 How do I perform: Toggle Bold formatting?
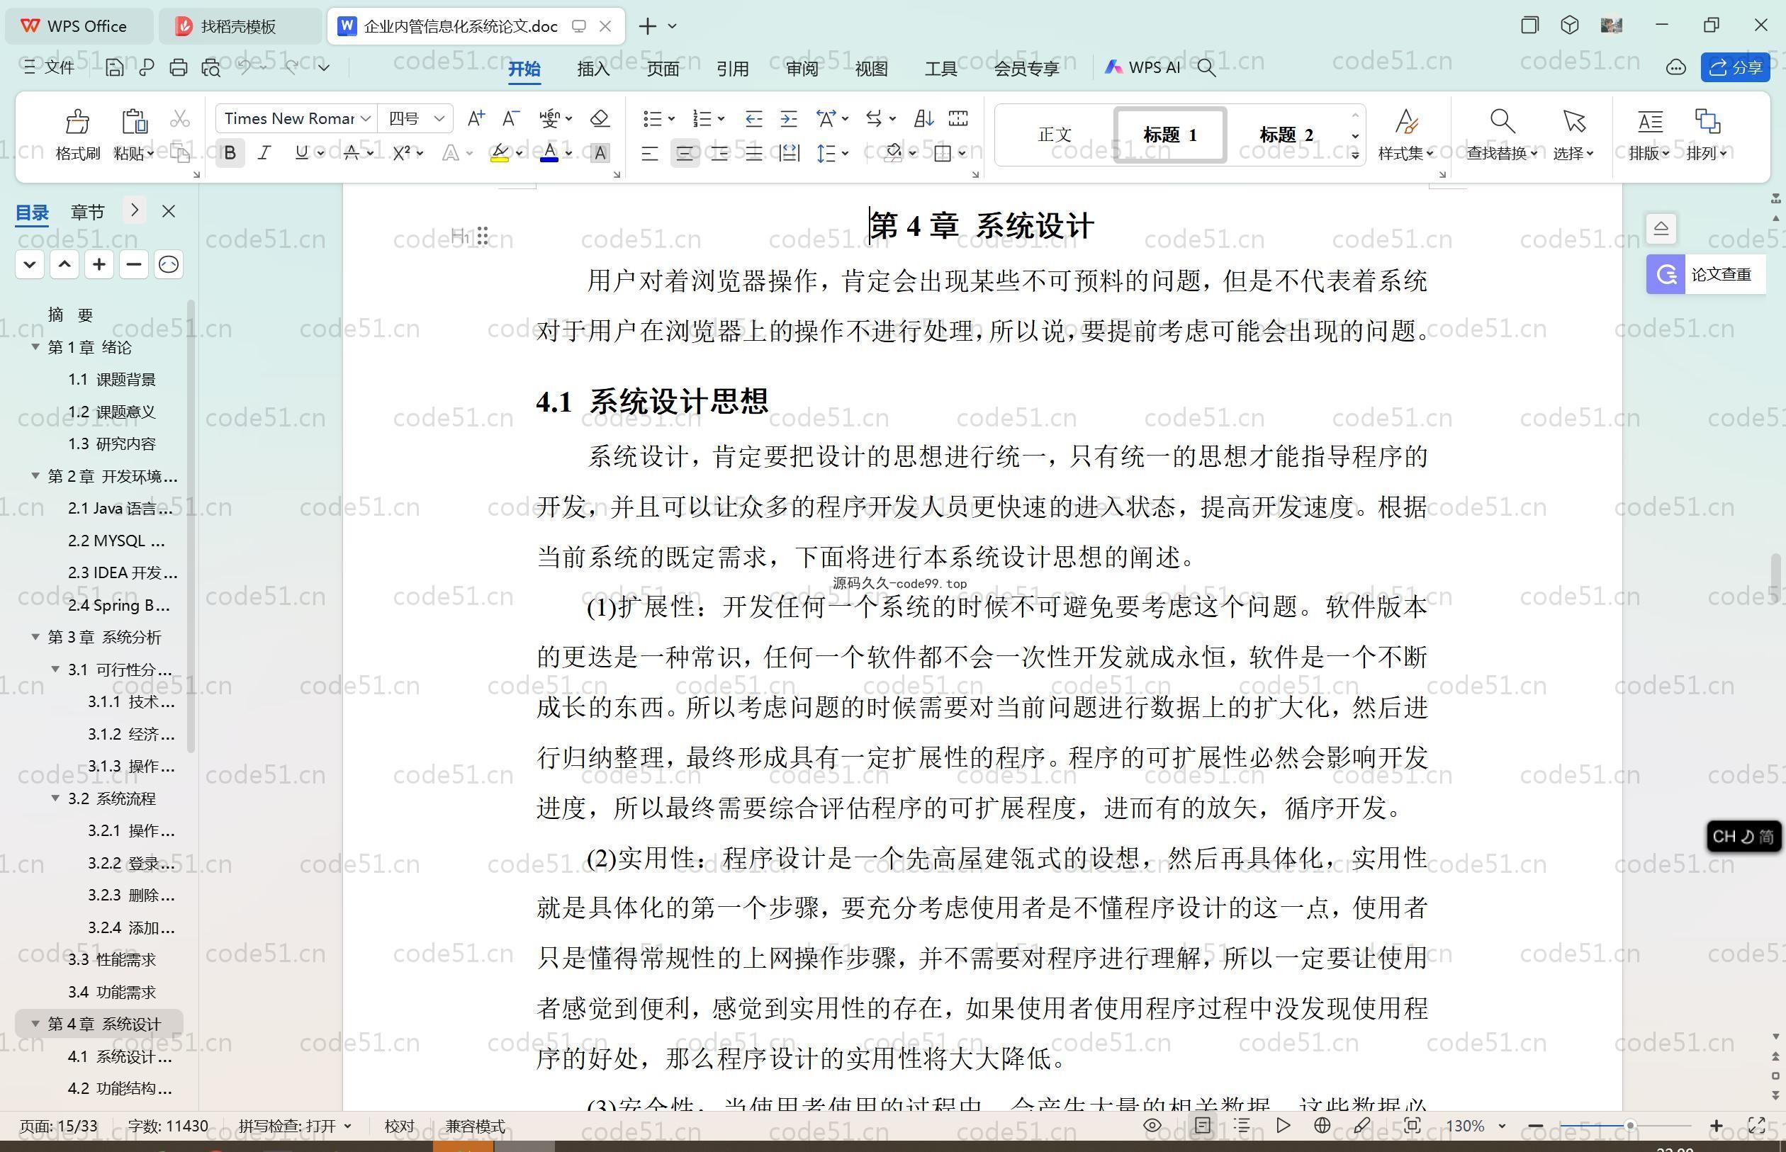click(230, 153)
